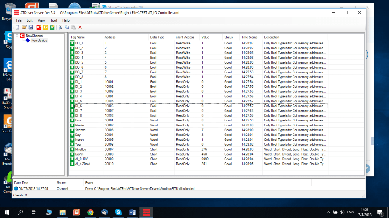Sort by the Client Access column header
This screenshot has width=389, height=218.
[x=187, y=37]
